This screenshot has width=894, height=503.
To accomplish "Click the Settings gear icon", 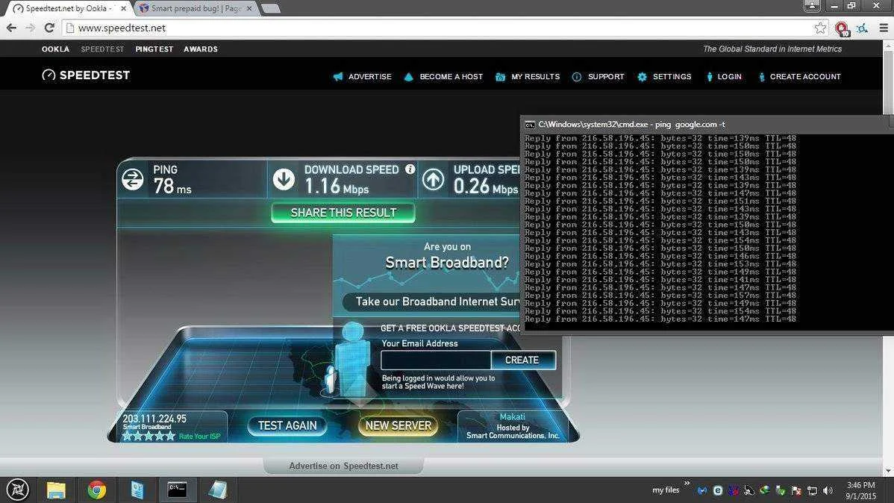I will (x=642, y=77).
